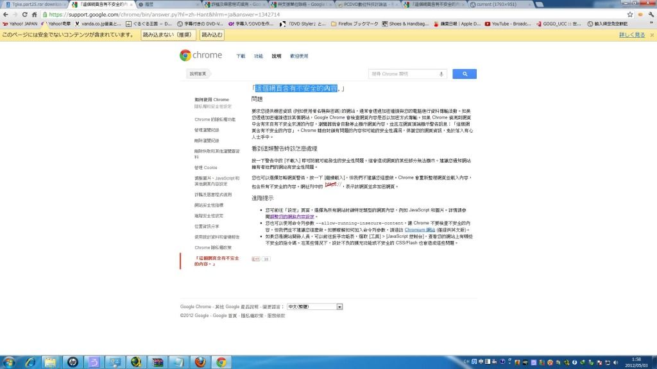Open the Firefox ブックマーク folder
The height and width of the screenshot is (369, 657).
tap(354, 24)
